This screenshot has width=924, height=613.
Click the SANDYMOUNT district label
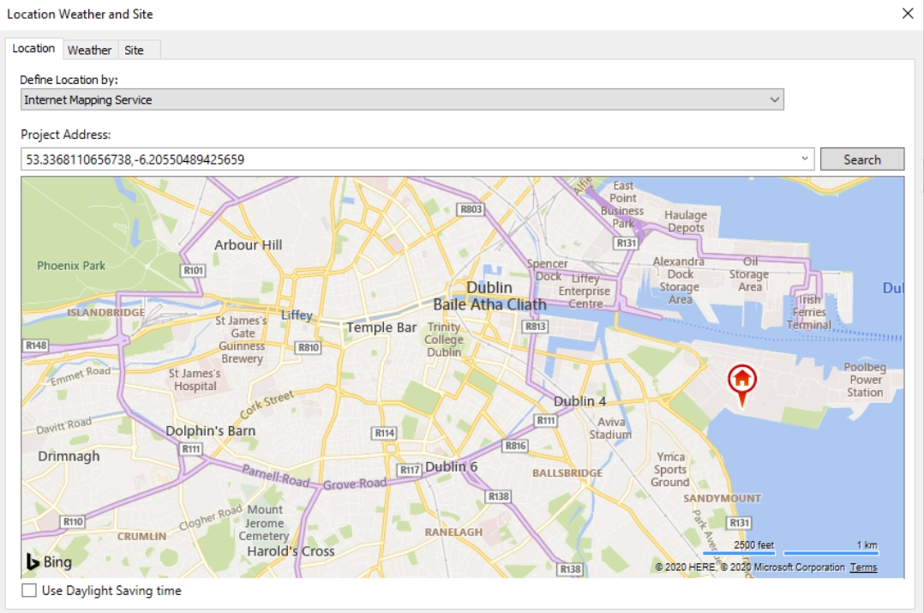722,499
